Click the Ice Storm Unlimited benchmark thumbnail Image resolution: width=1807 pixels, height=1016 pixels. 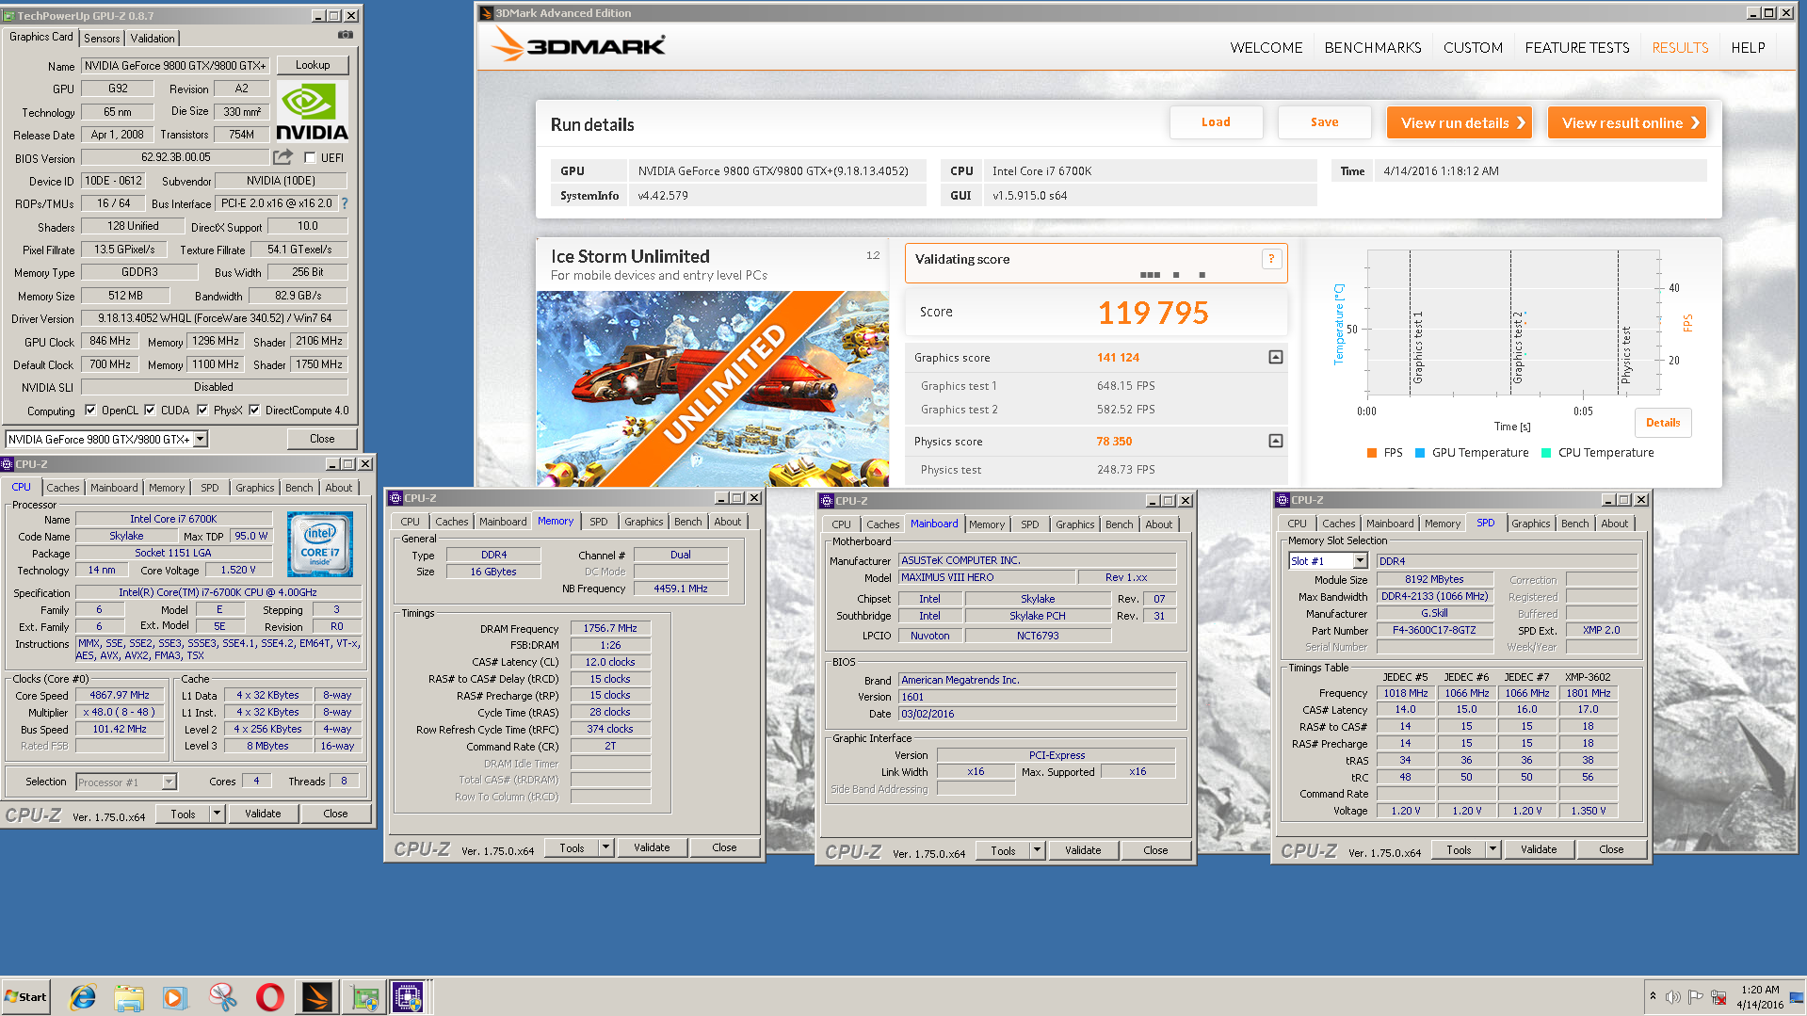point(713,388)
